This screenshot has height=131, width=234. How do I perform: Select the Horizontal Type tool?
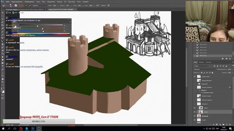point(3,66)
